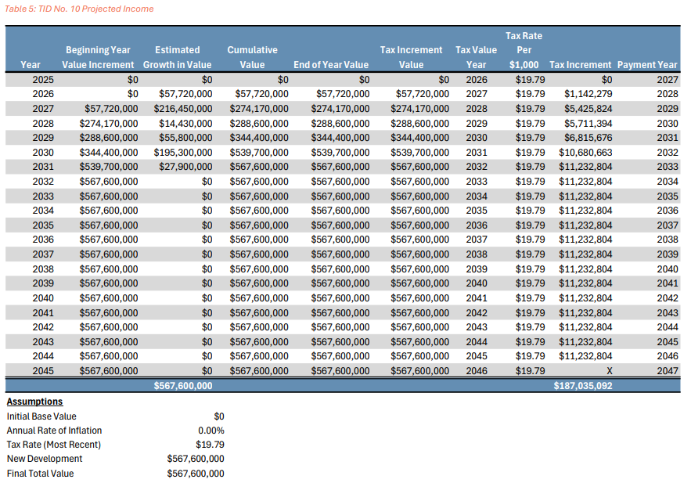Click tax increment '$10,680,663'
This screenshot has height=483, width=691.
(585, 153)
